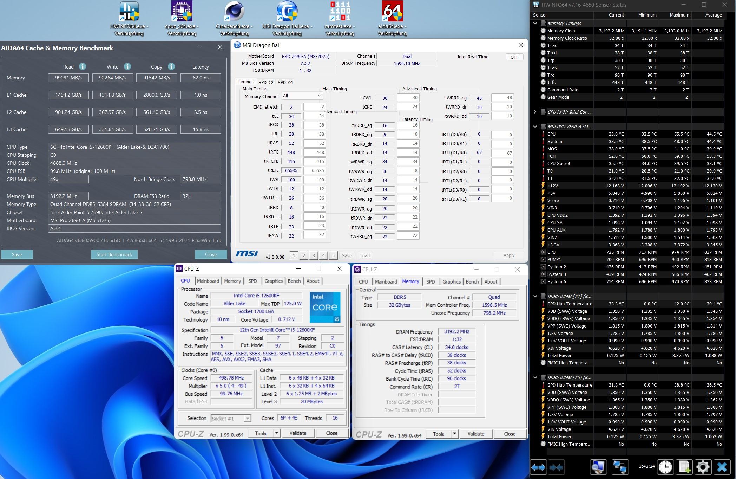The width and height of the screenshot is (736, 479).
Task: Collapse the DDR5 DIMM [#1] sensor group
Action: [x=535, y=296]
